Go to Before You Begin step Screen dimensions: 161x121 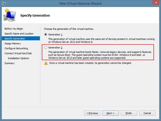pyautogui.click(x=14, y=29)
